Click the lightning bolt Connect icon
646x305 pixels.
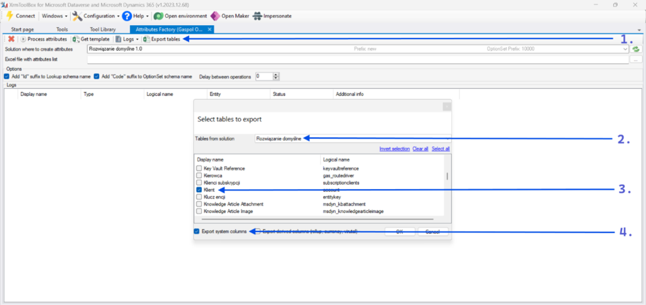click(9, 16)
